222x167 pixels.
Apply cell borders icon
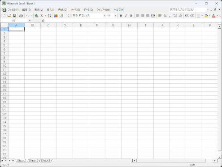[199, 16]
